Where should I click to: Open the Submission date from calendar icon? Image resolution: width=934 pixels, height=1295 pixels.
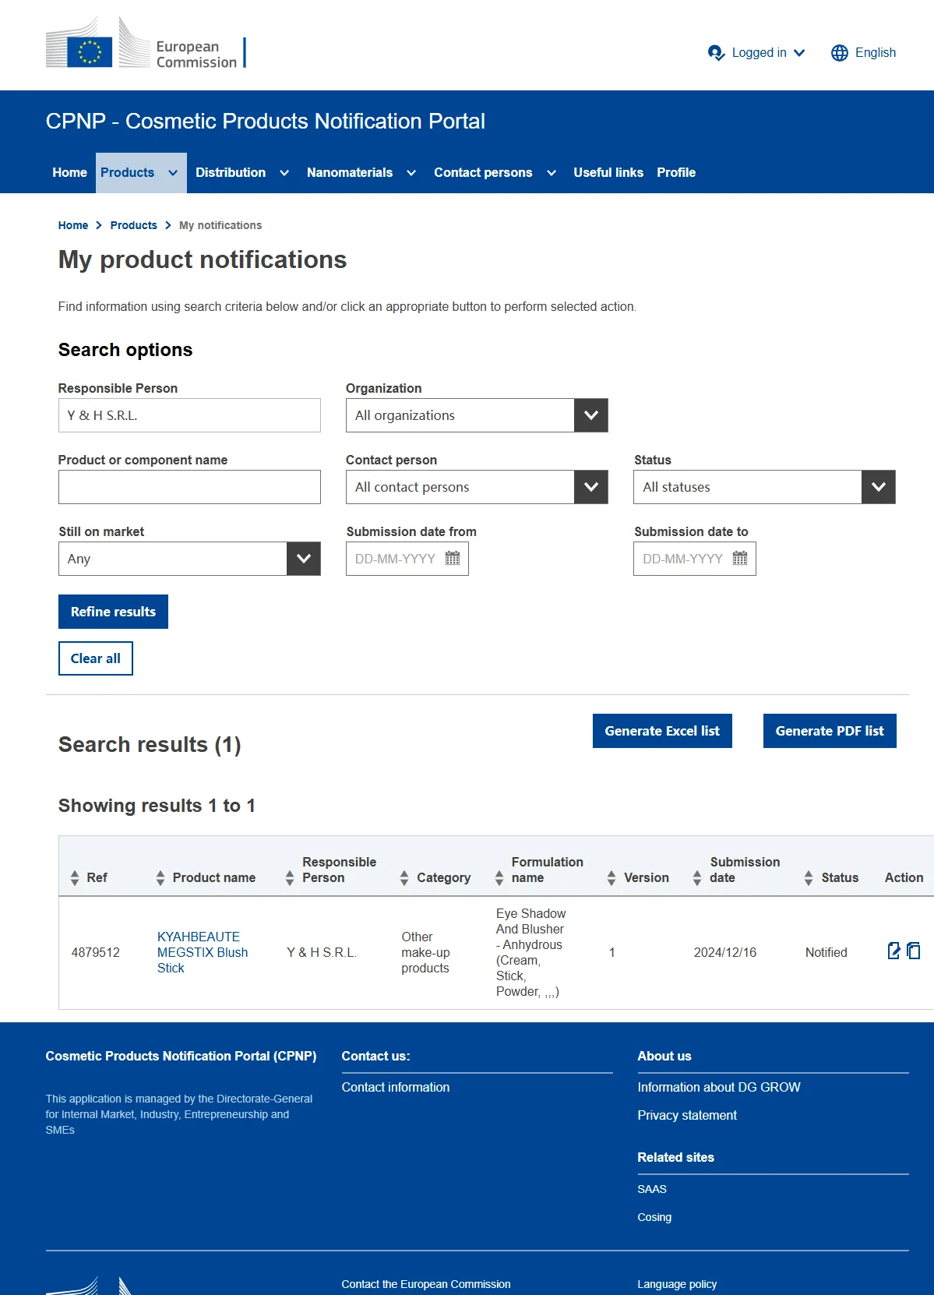453,558
